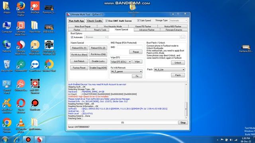Viewport: 255px width, 143px height.
Task: Click the Rst Mi Acc (New) button
Action: pos(79,55)
